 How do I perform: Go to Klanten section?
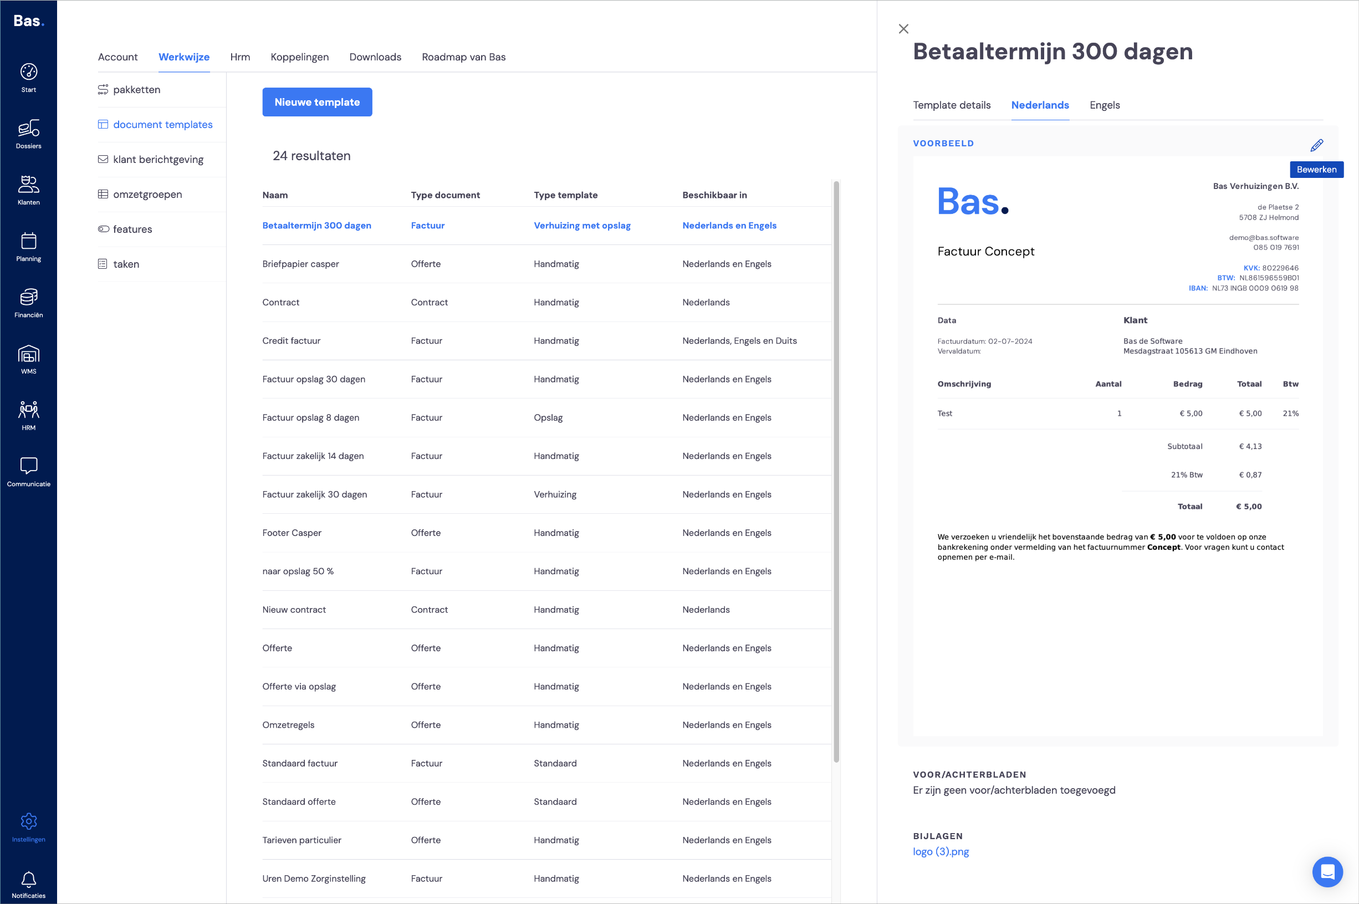point(28,190)
